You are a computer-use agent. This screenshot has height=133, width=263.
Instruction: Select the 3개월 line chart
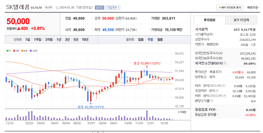[49, 40]
